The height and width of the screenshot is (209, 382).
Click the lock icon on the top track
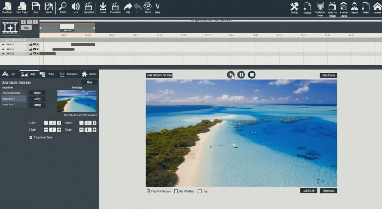[x=31, y=44]
